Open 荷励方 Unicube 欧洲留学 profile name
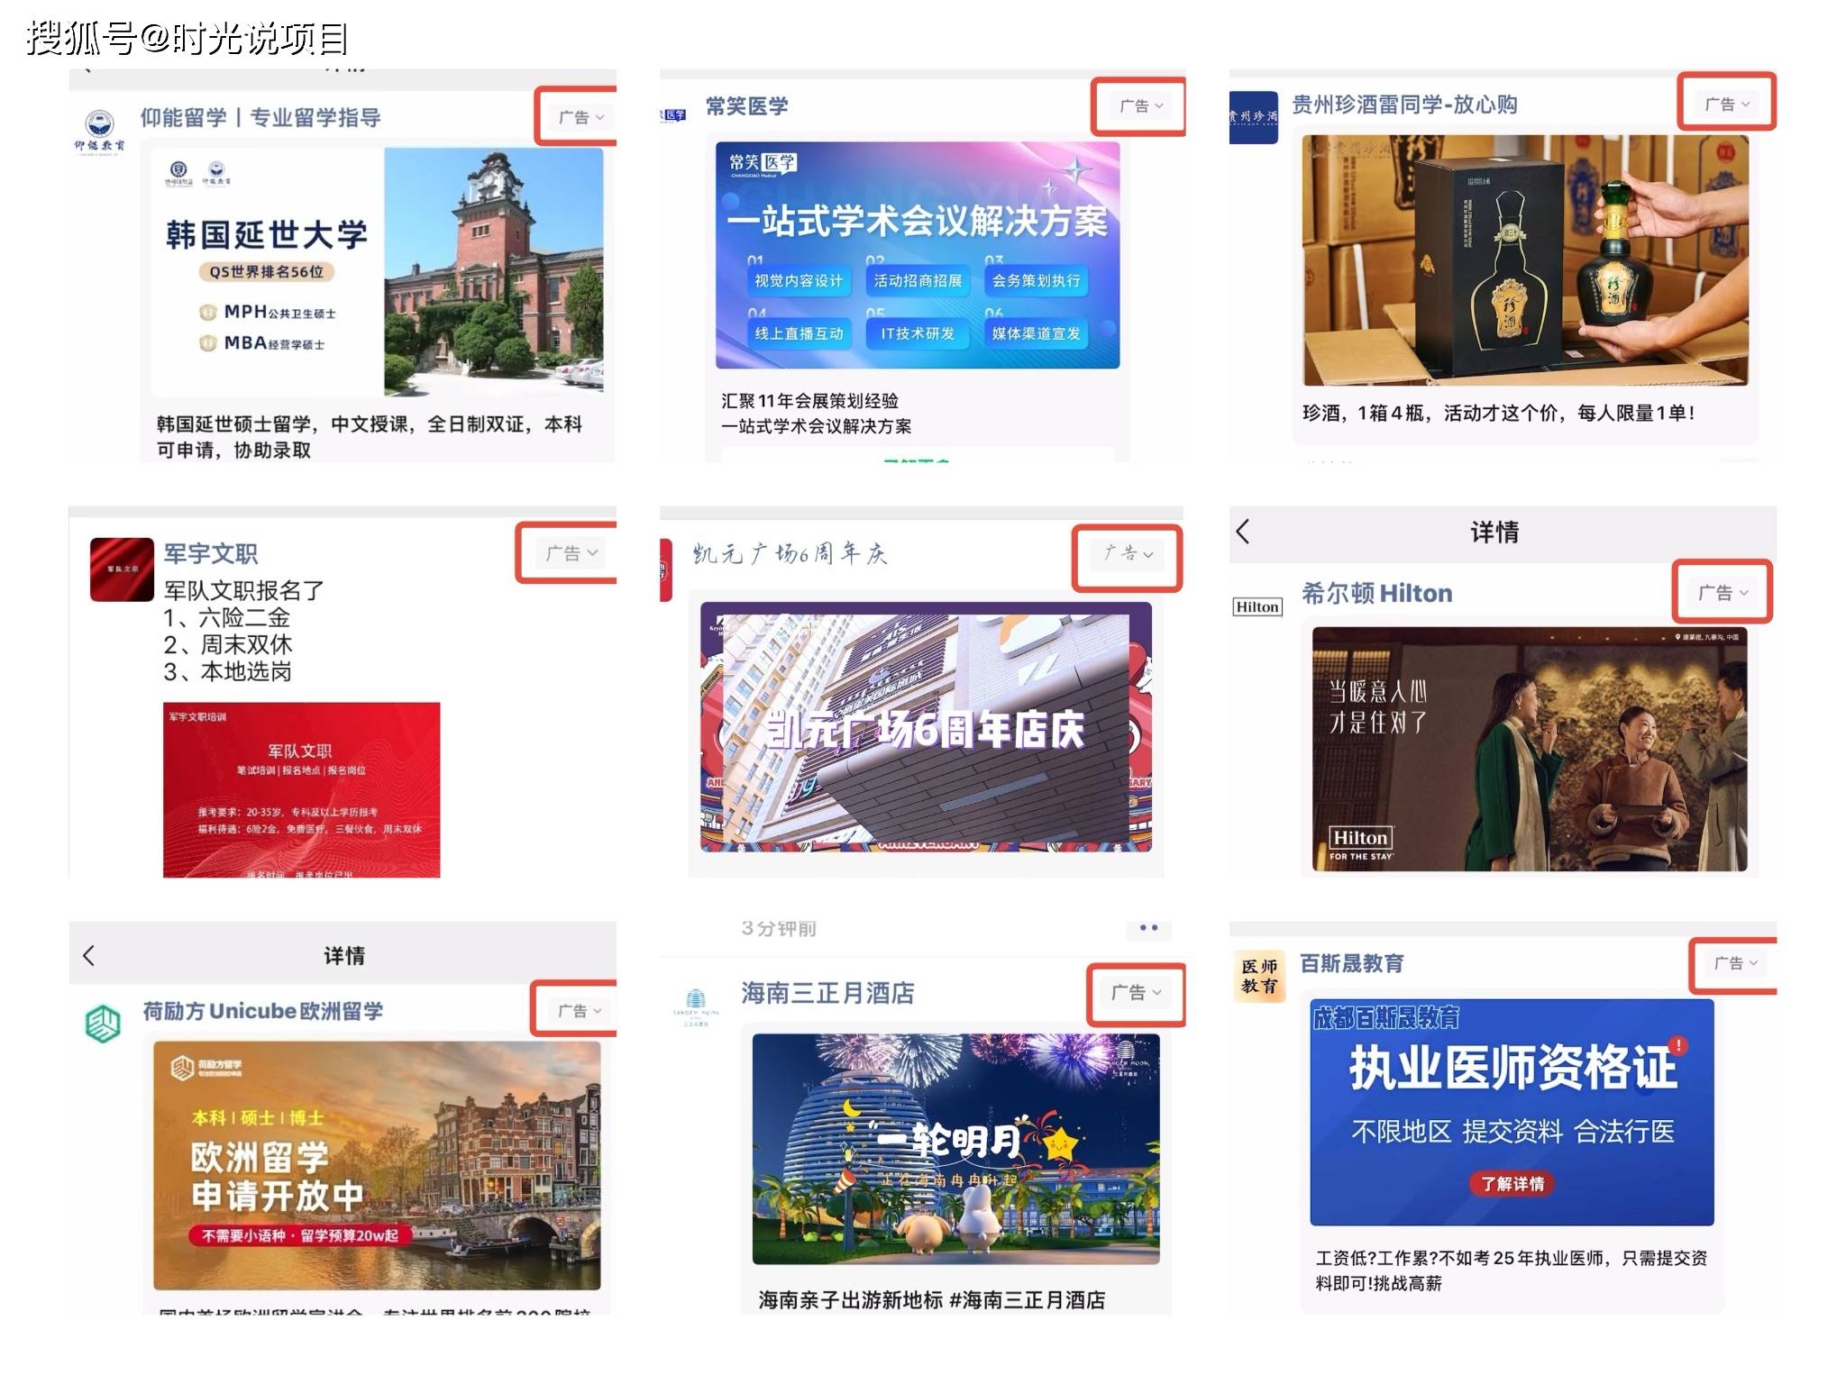 point(262,1011)
